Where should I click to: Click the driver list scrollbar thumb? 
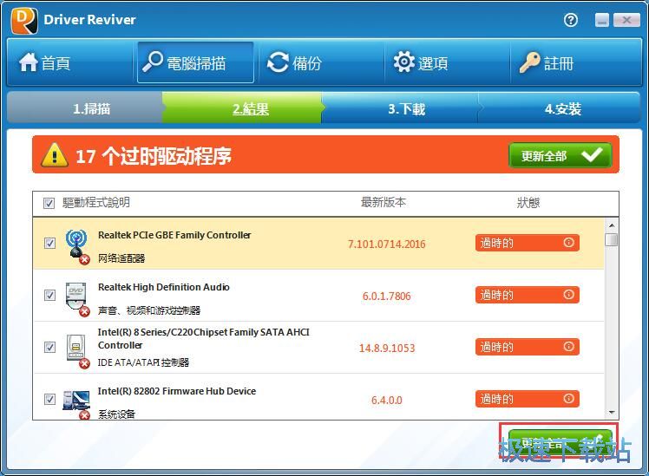click(x=612, y=240)
